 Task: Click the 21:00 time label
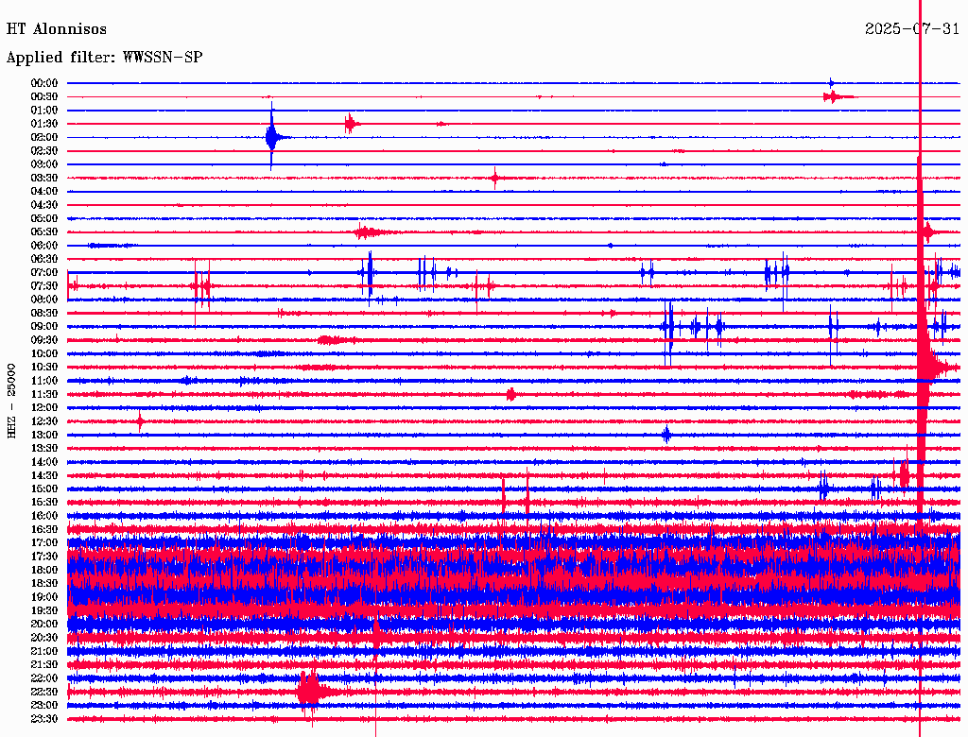(x=44, y=651)
